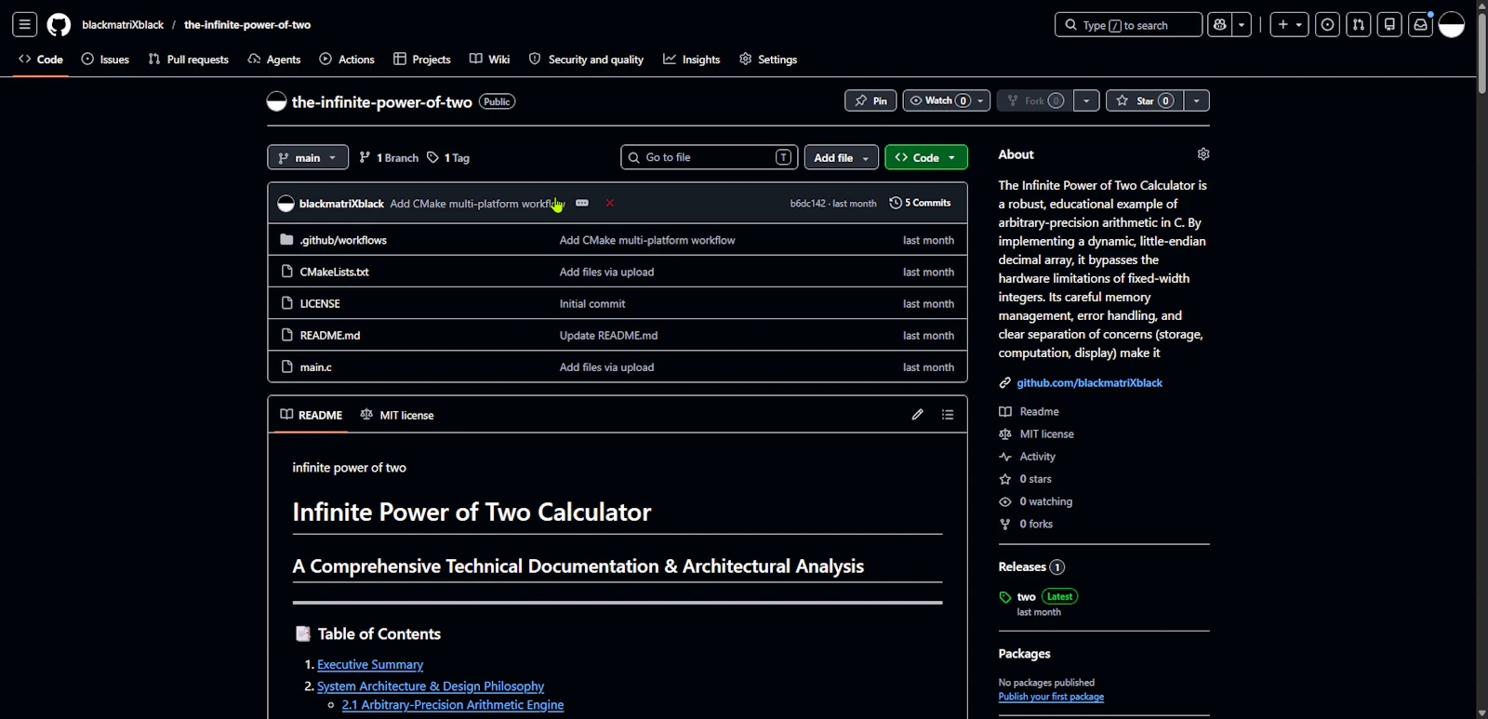Go to GitHub homepage via Octocat logo

(59, 25)
